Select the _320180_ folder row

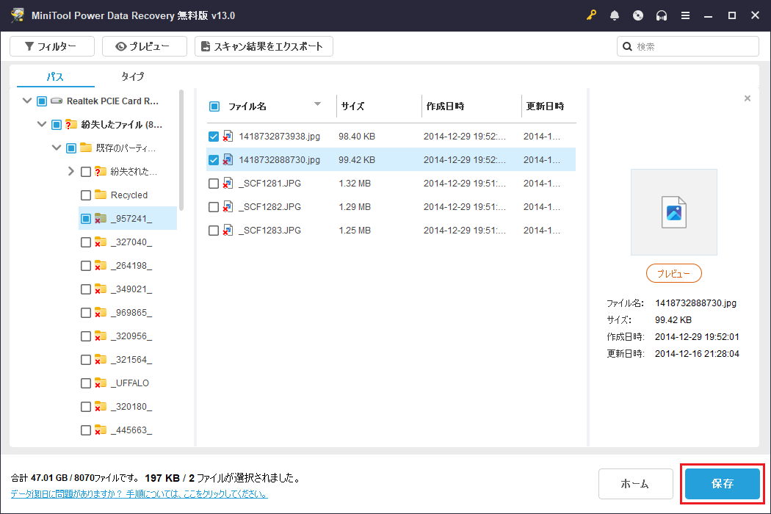128,407
